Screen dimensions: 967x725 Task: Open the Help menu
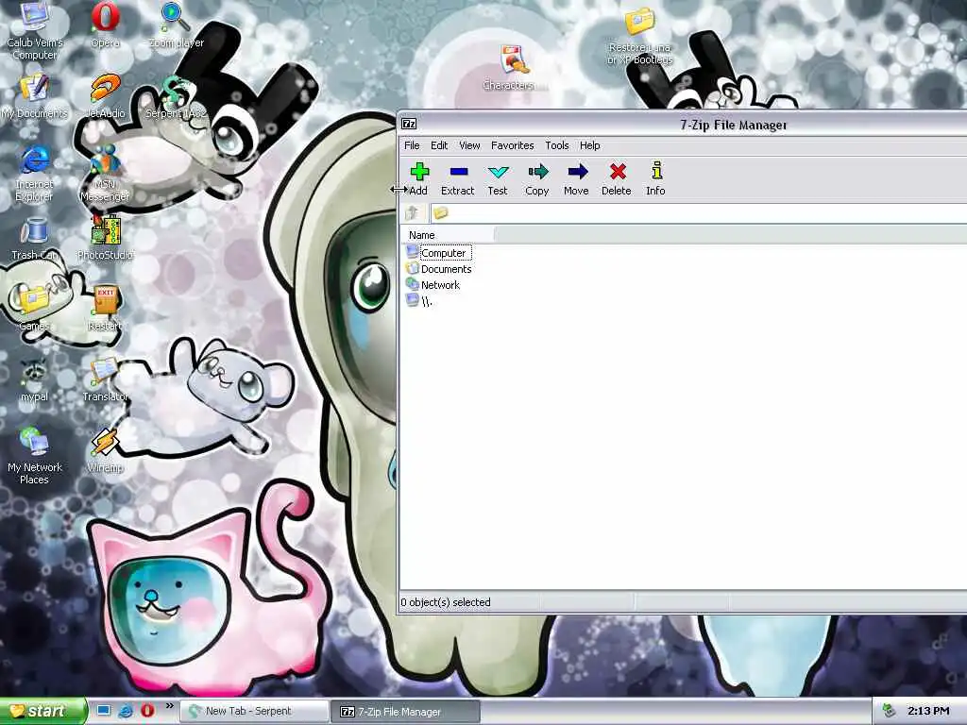pyautogui.click(x=589, y=145)
